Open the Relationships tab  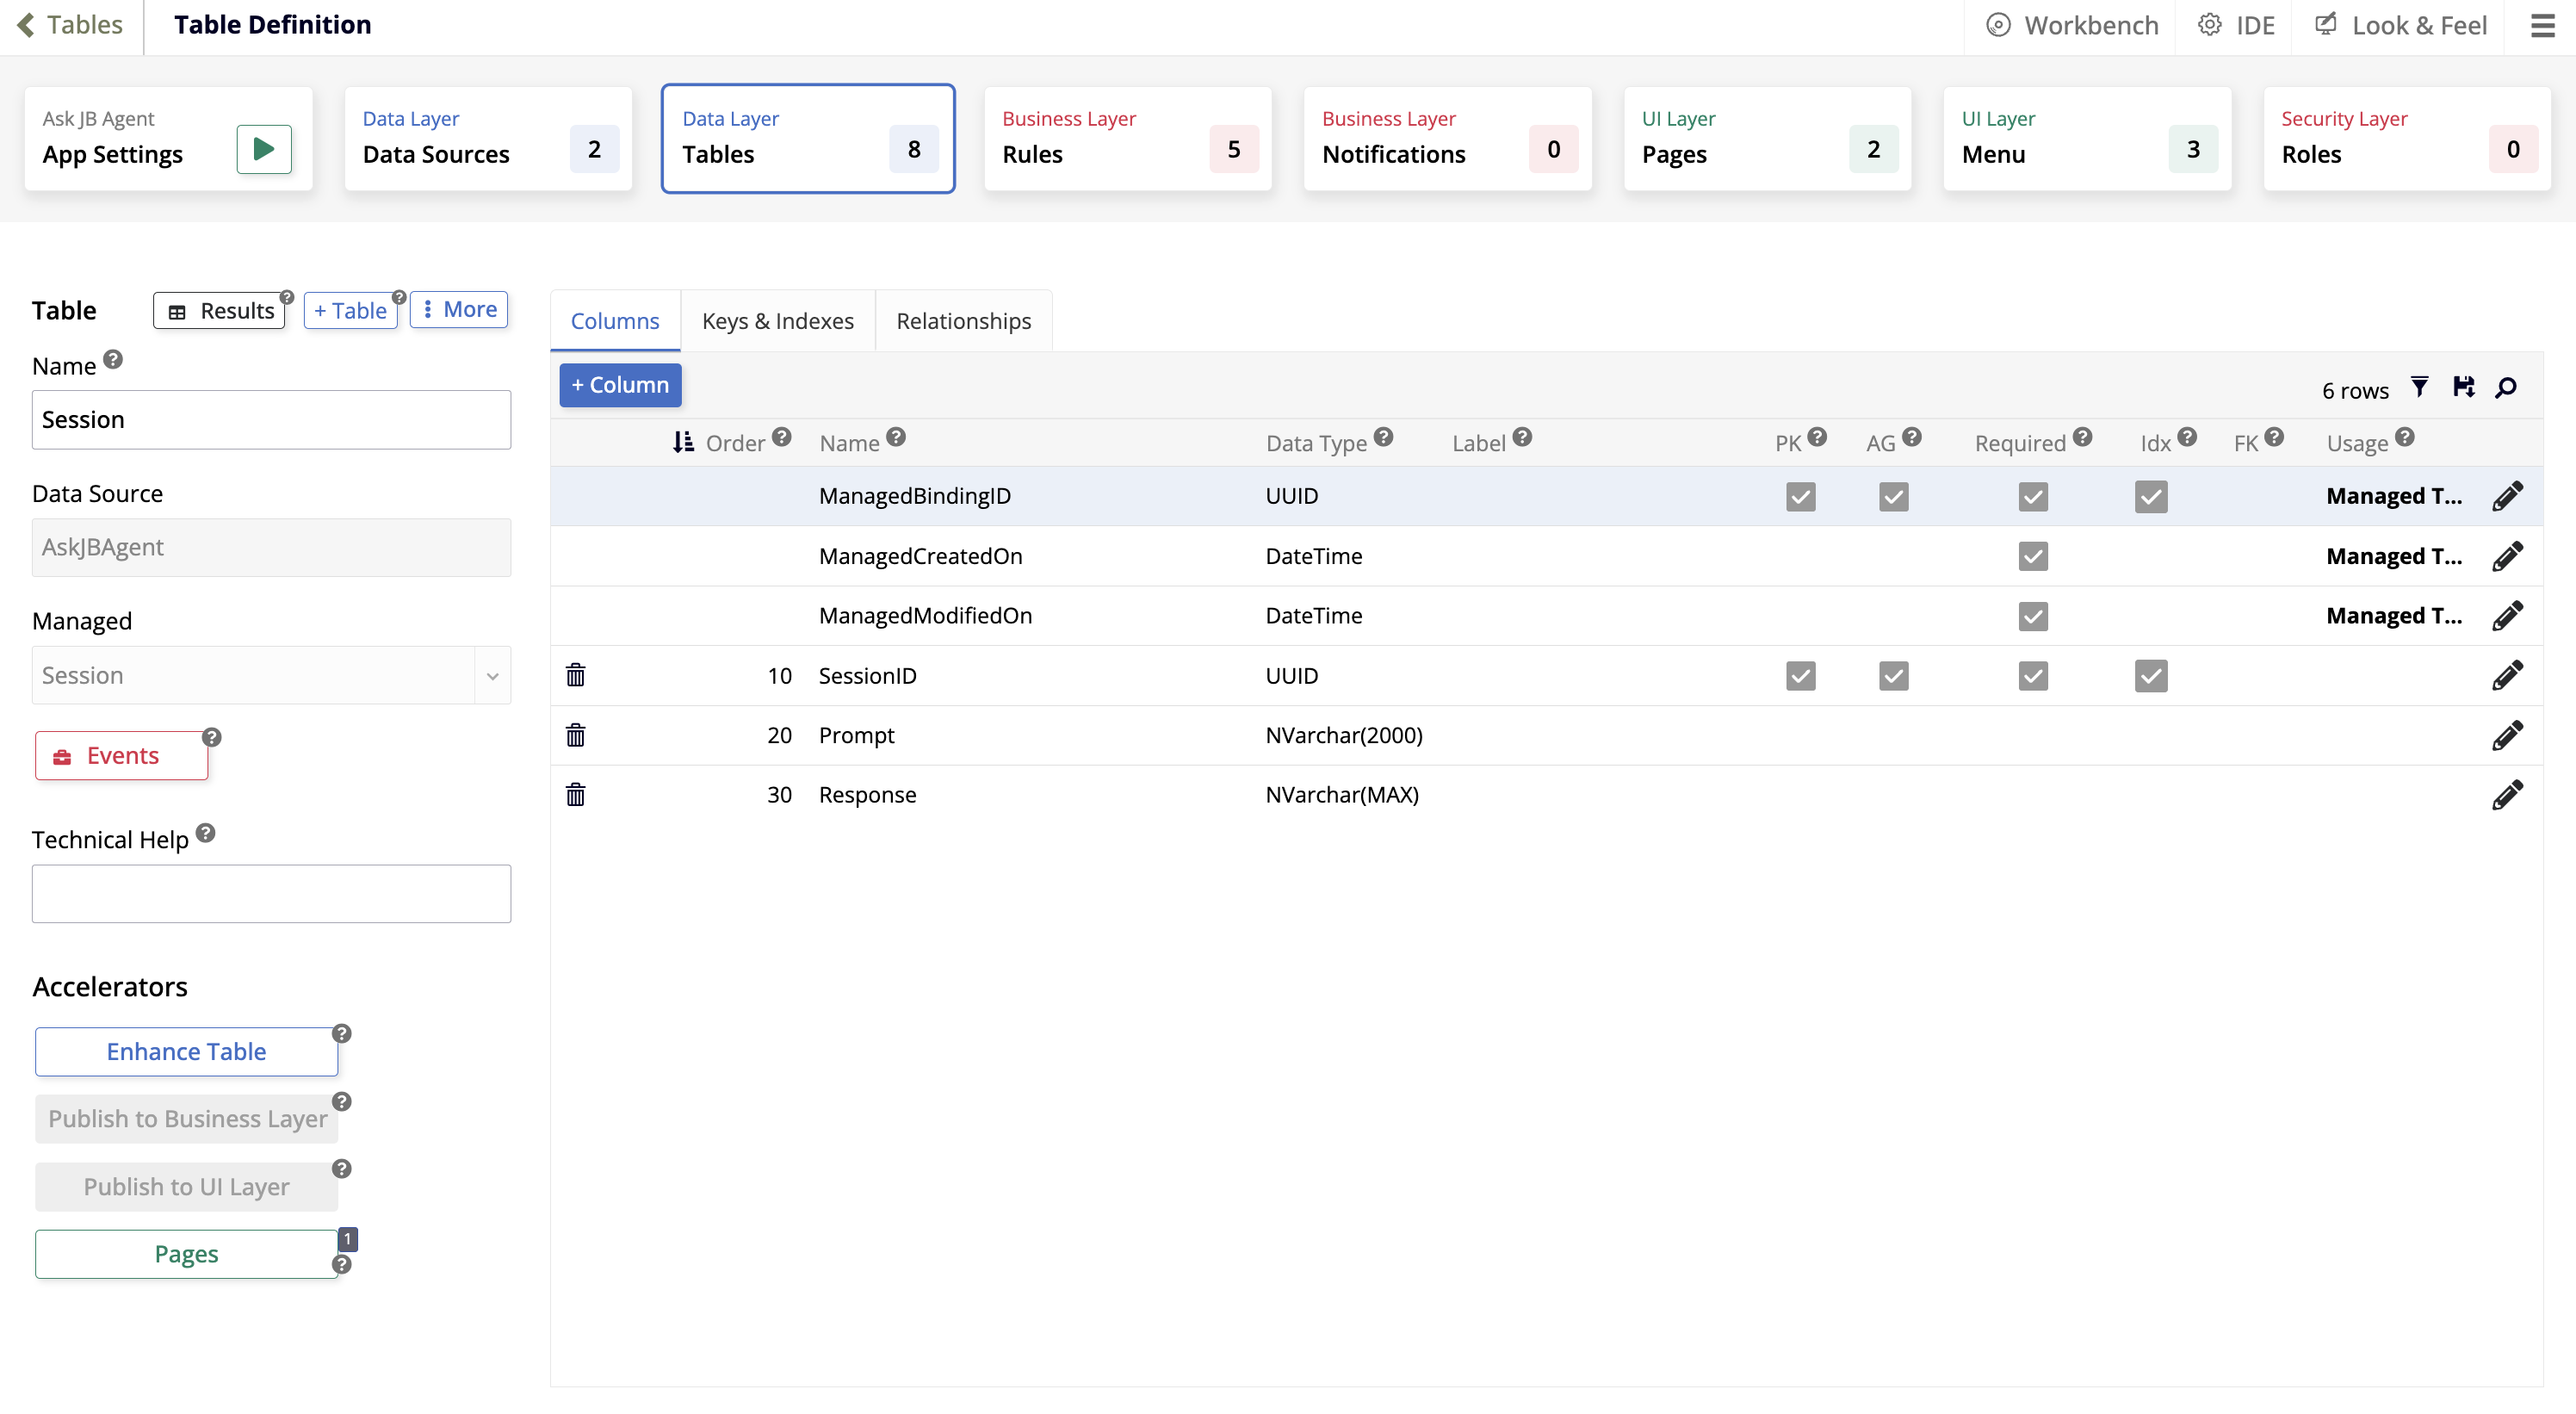point(962,321)
